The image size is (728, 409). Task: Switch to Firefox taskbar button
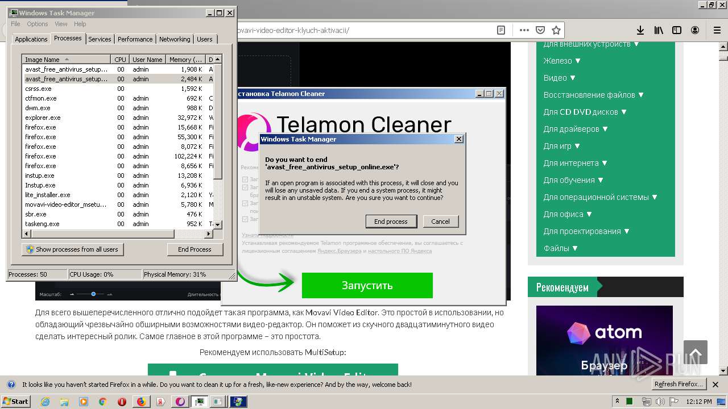pyautogui.click(x=142, y=402)
